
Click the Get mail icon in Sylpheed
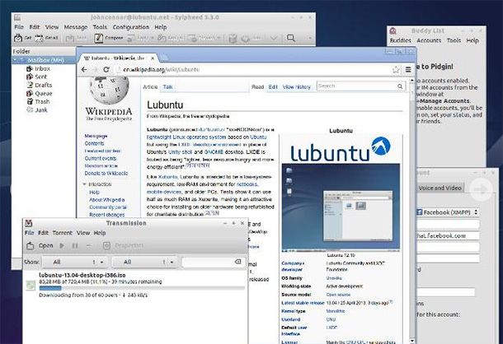[x=22, y=37]
